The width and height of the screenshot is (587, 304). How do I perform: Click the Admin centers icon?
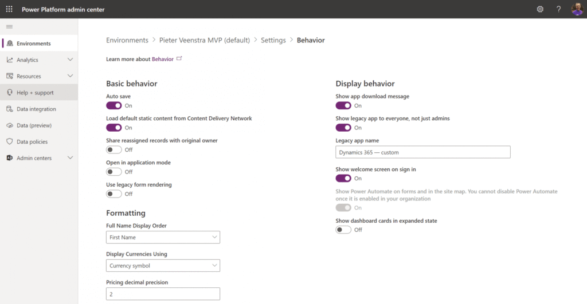coord(10,158)
